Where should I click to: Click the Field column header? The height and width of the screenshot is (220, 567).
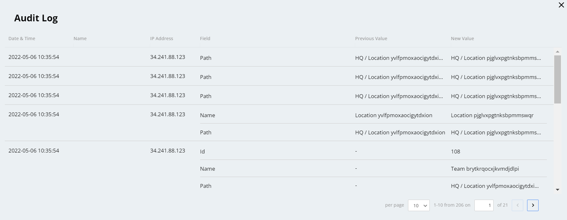point(205,38)
